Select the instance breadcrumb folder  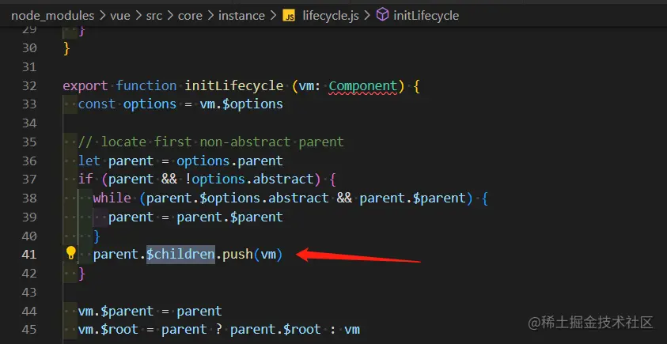coord(241,15)
